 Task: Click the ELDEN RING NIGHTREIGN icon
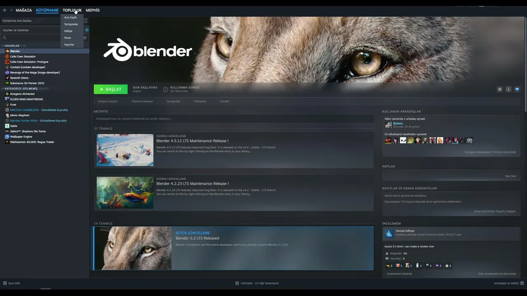click(7, 99)
